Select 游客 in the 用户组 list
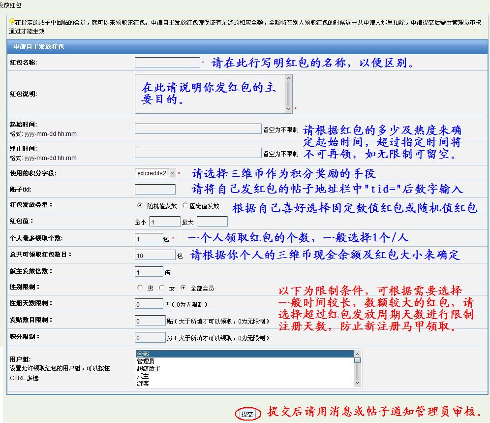Screen dimensions: 490x423 point(245,383)
